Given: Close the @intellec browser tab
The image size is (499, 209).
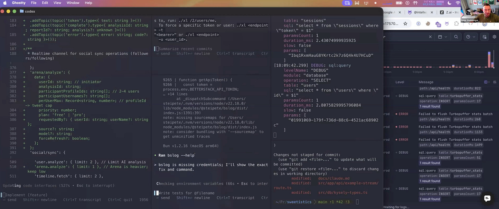Looking at the screenshot, I should pyautogui.click(x=431, y=12).
